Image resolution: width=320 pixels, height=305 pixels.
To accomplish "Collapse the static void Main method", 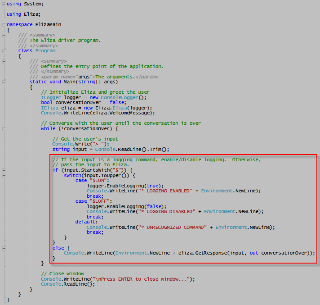I will coord(4,82).
